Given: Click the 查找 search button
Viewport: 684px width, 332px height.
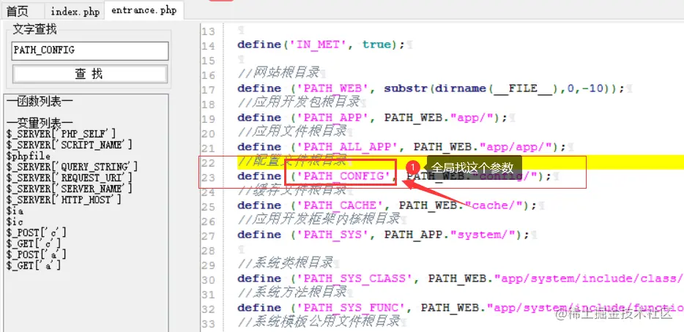Looking at the screenshot, I should (x=90, y=74).
